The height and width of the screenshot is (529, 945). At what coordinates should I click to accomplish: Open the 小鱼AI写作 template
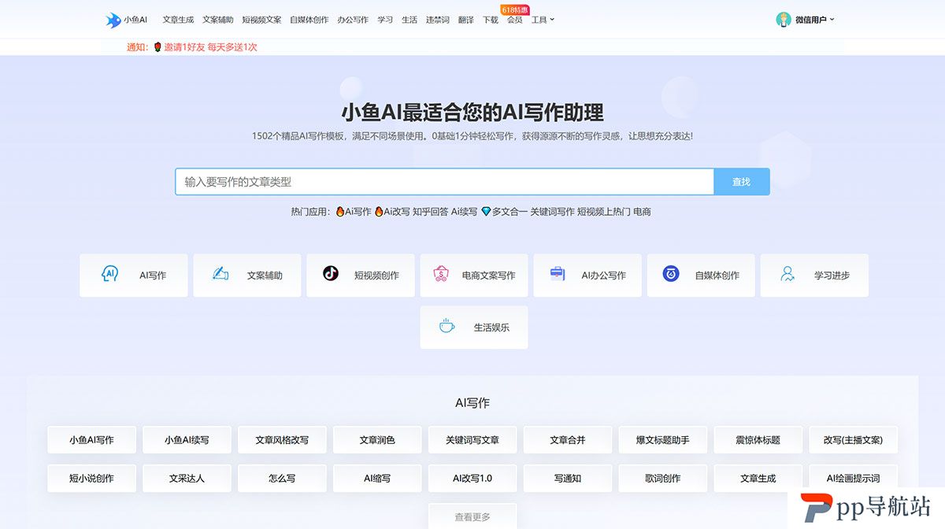[91, 440]
